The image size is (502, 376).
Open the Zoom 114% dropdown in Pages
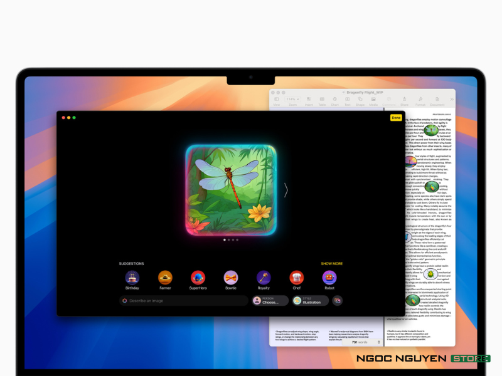(292, 100)
